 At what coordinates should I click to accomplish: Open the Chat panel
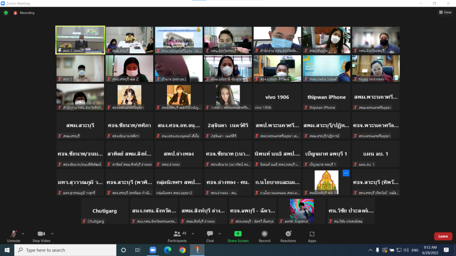click(x=210, y=236)
